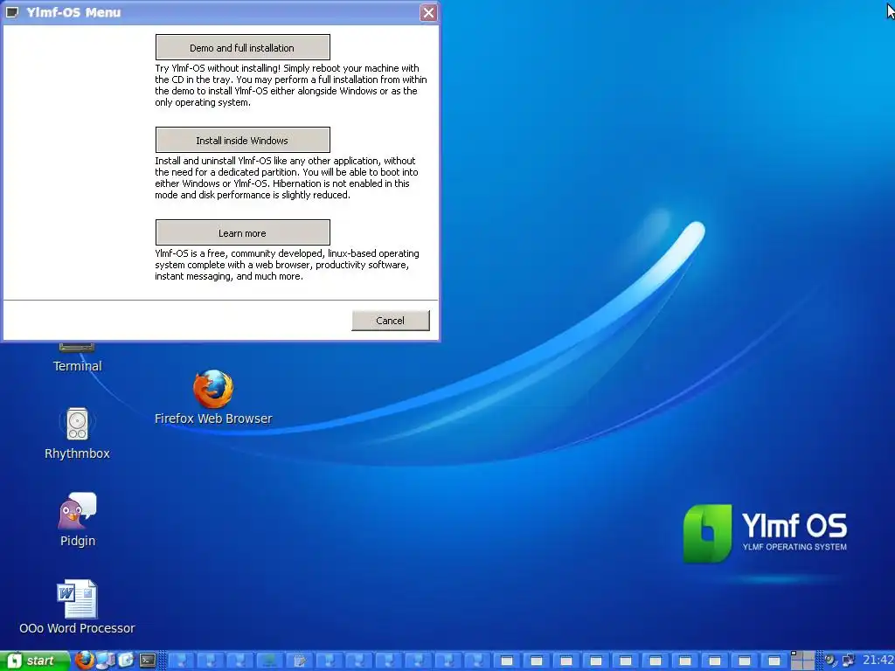Click the 'Install and uninstall Ylmf-OS' description
895x671 pixels.
(x=287, y=177)
